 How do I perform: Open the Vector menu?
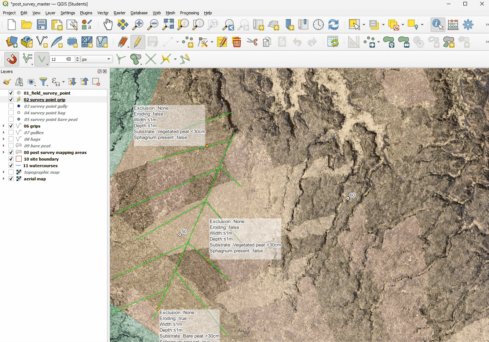[x=103, y=13]
